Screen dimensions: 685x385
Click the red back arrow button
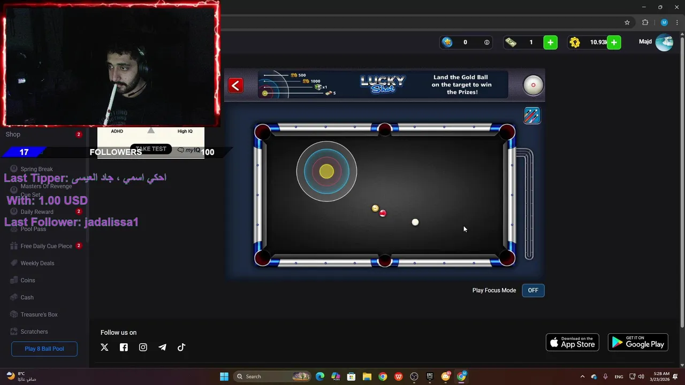pyautogui.click(x=235, y=86)
